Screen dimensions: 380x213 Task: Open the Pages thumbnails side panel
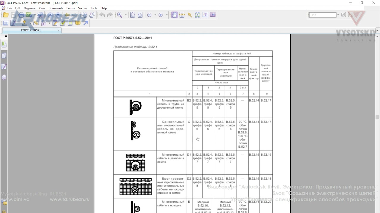pos(4,55)
